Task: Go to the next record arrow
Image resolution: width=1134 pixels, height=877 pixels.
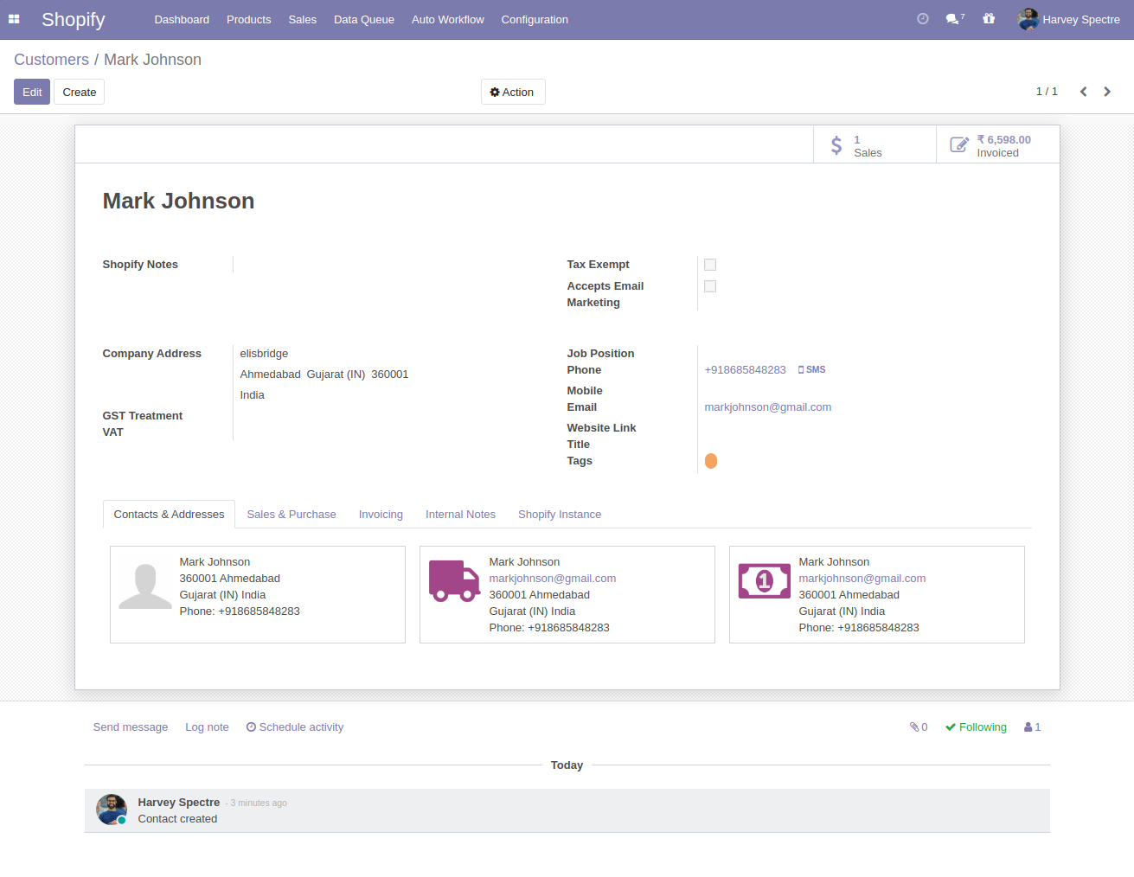Action: pyautogui.click(x=1107, y=92)
